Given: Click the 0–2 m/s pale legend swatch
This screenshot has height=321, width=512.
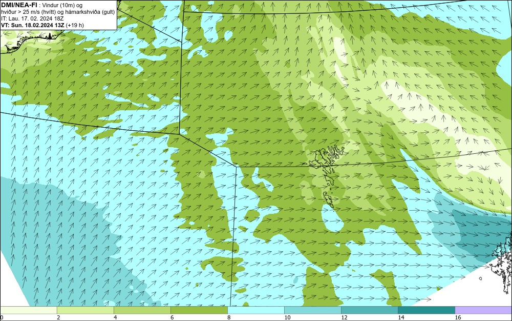Looking at the screenshot, I should click(28, 310).
